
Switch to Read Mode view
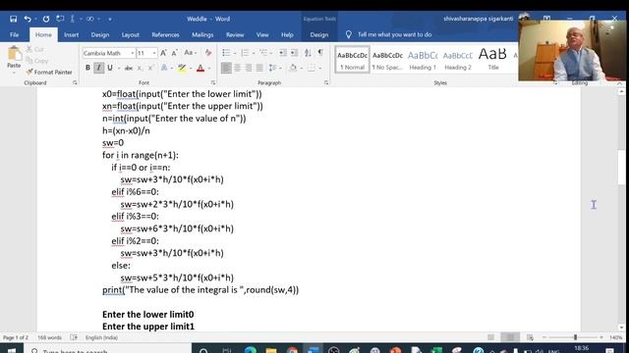click(x=490, y=337)
